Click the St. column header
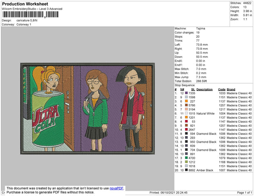 193,90
